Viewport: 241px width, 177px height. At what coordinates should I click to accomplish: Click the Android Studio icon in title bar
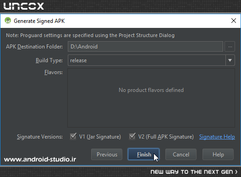coord(8,21)
